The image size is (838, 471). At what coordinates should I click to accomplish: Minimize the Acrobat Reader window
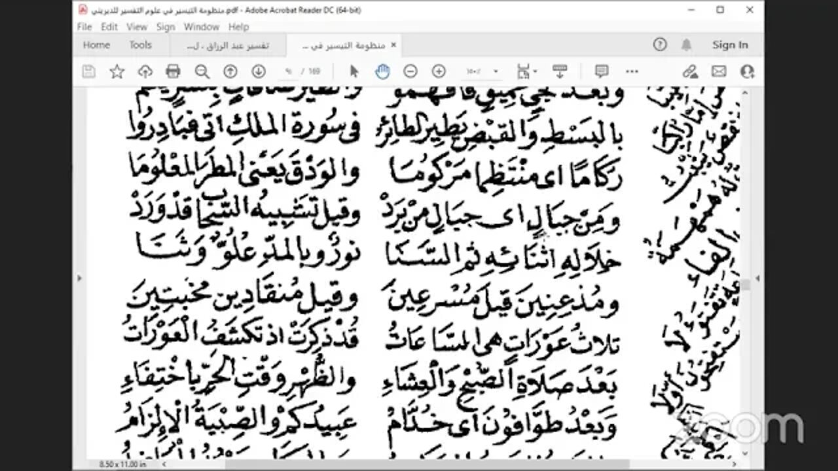pos(691,10)
